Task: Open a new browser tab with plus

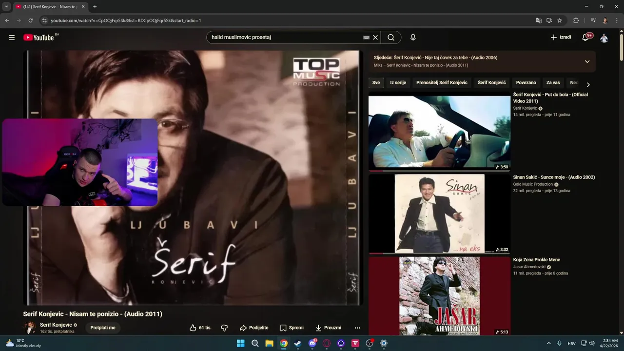Action: coord(95,7)
